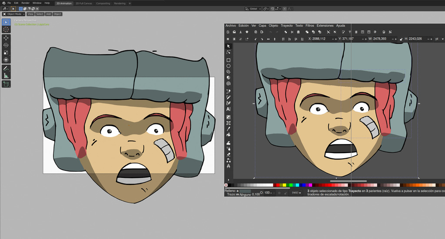Select Inkscape's Spray tool
Screen dimensions: 445x239
click(x=229, y=149)
